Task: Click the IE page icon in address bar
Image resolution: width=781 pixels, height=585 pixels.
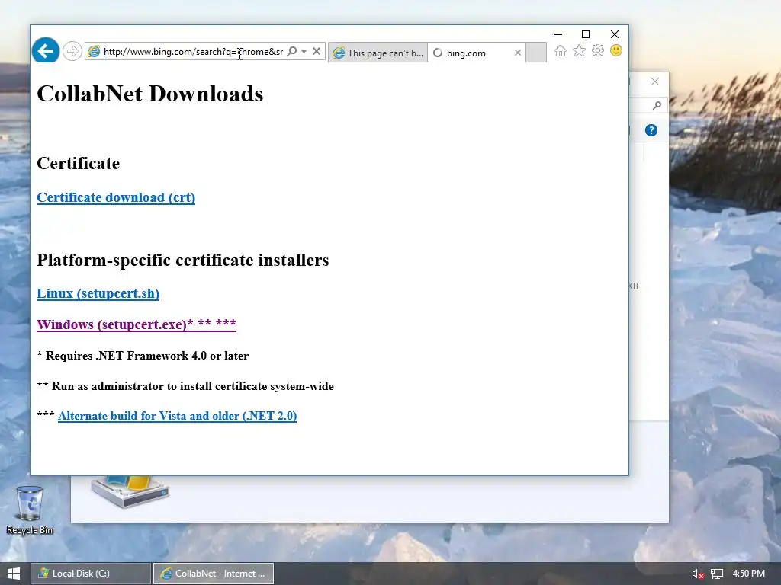Action: (x=94, y=51)
